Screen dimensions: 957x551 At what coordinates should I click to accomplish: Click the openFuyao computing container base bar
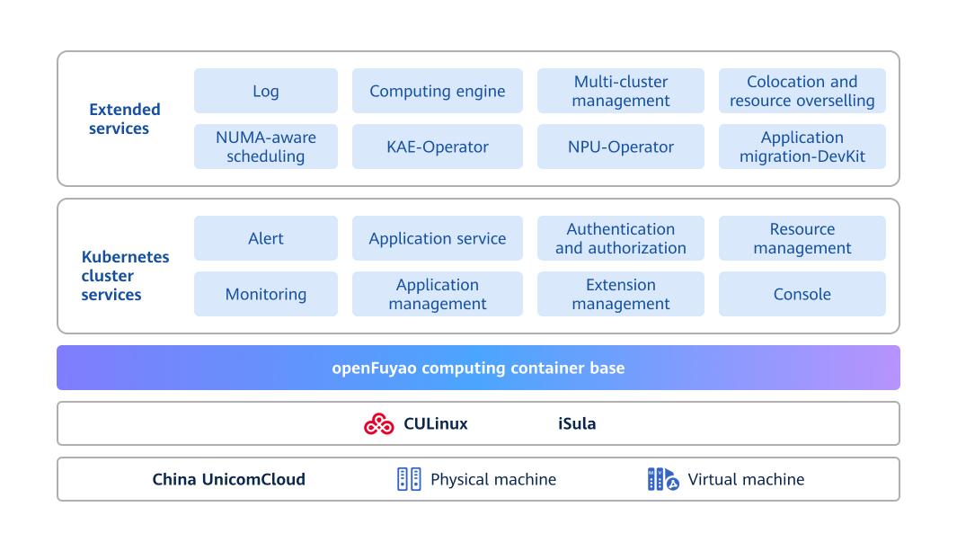(478, 368)
